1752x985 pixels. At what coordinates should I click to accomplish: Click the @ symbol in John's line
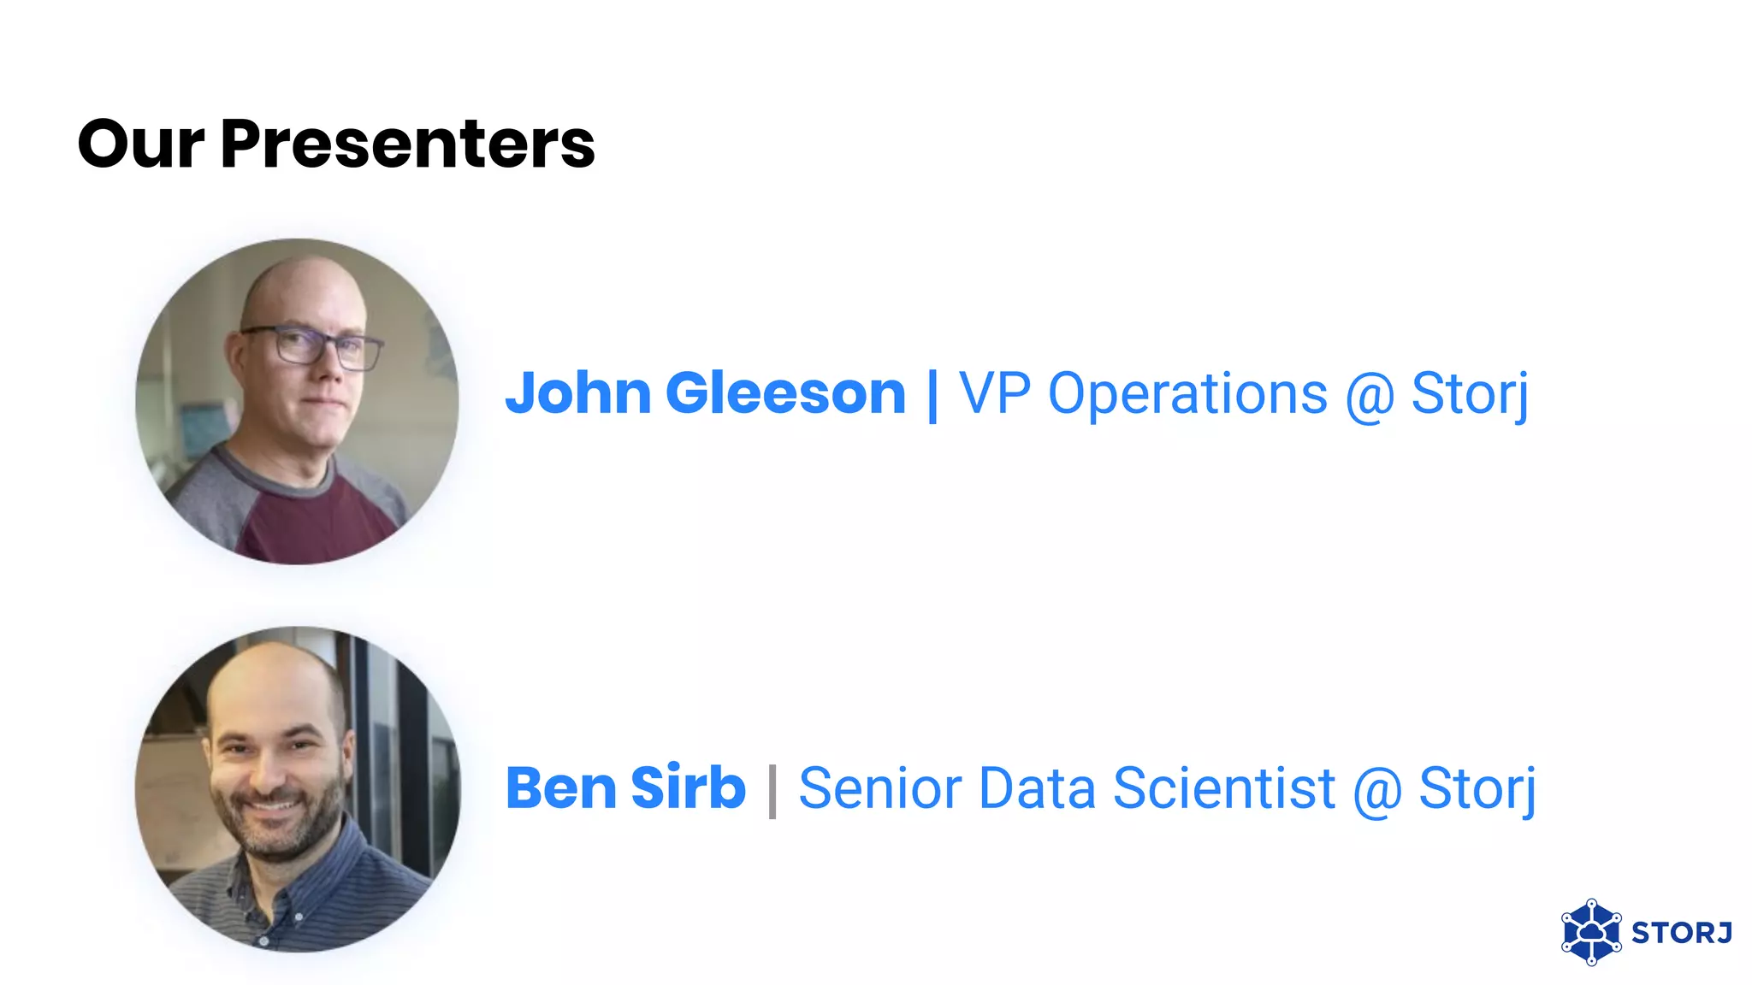point(1370,397)
